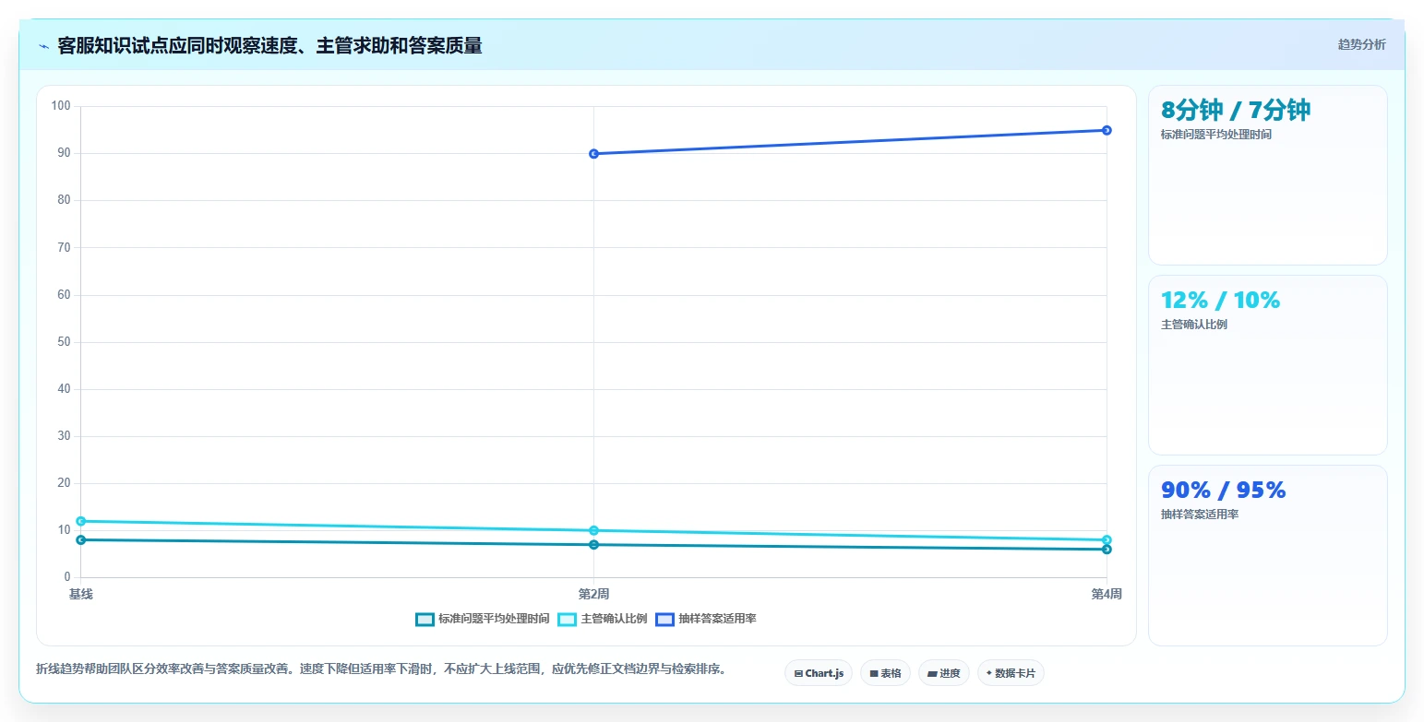The height and width of the screenshot is (722, 1424).
Task: Click the 表格 chip
Action: [885, 673]
